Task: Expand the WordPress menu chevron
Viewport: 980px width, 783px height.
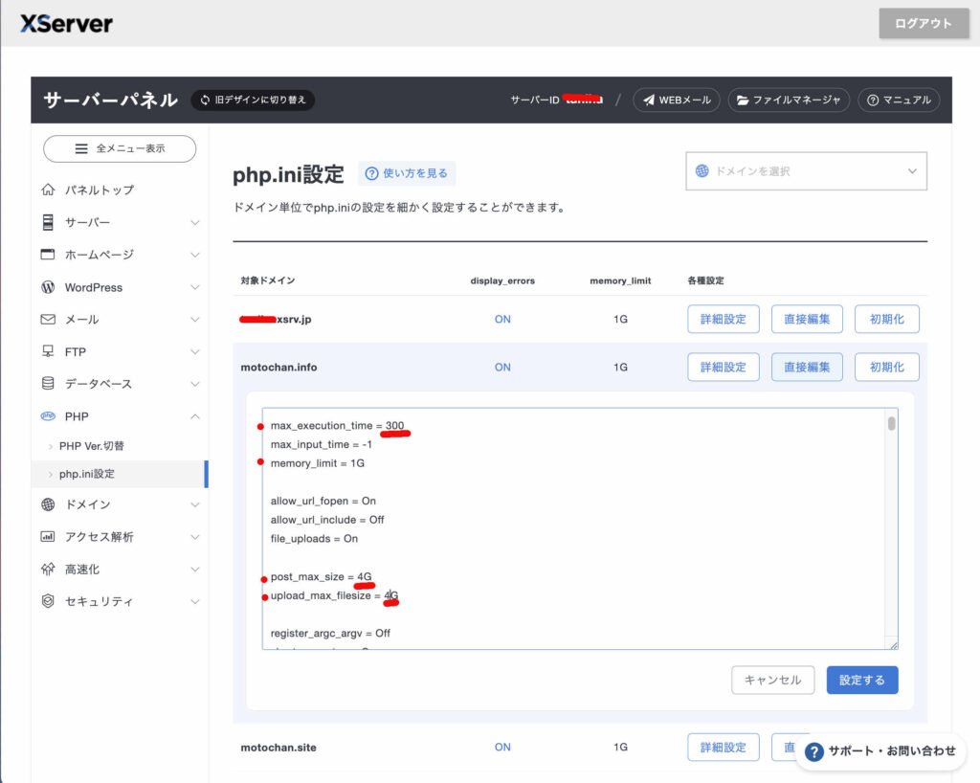Action: [x=195, y=287]
